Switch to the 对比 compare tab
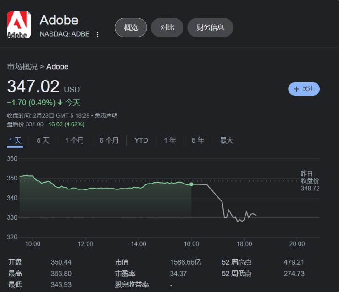The image size is (339, 292). click(167, 27)
